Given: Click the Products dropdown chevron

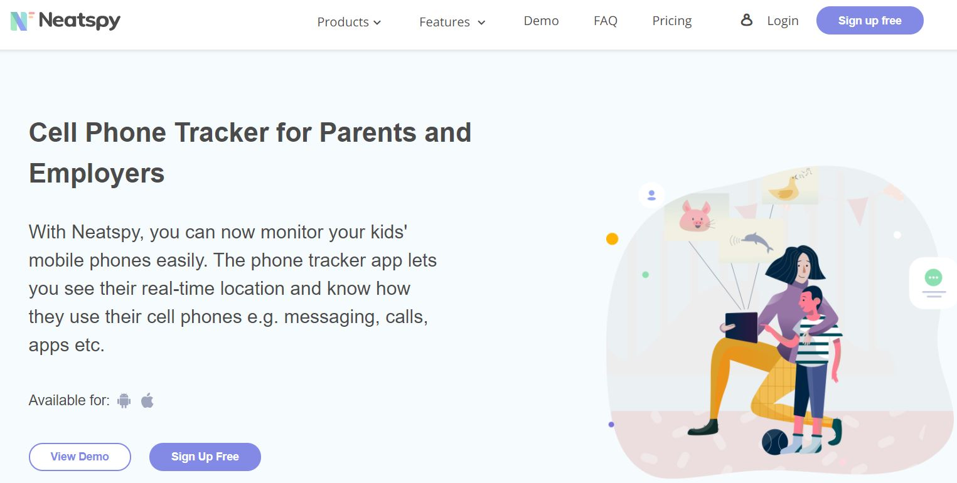Looking at the screenshot, I should 377,23.
